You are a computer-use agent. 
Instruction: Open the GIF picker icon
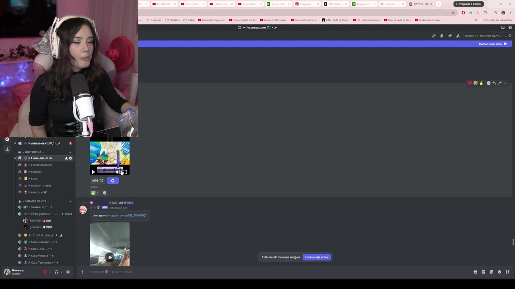coord(483,272)
